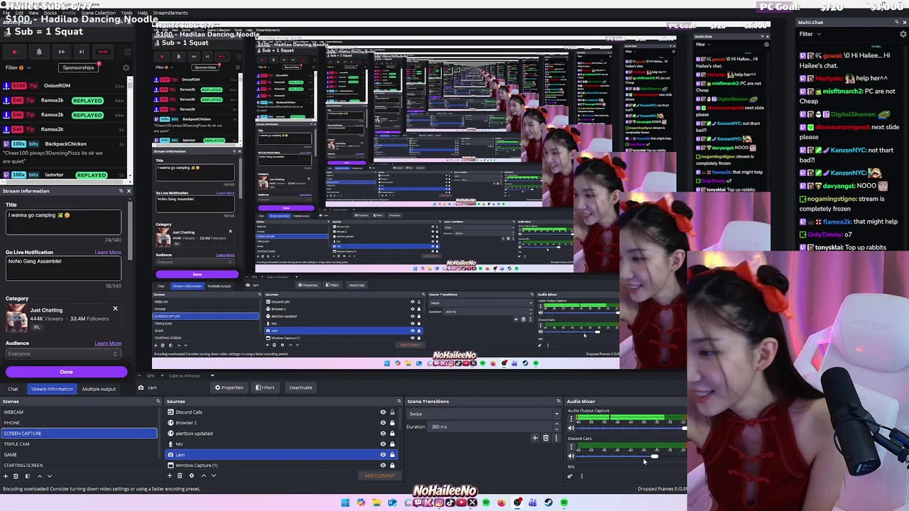Click the purple Done button
The height and width of the screenshot is (511, 909).
pos(66,372)
